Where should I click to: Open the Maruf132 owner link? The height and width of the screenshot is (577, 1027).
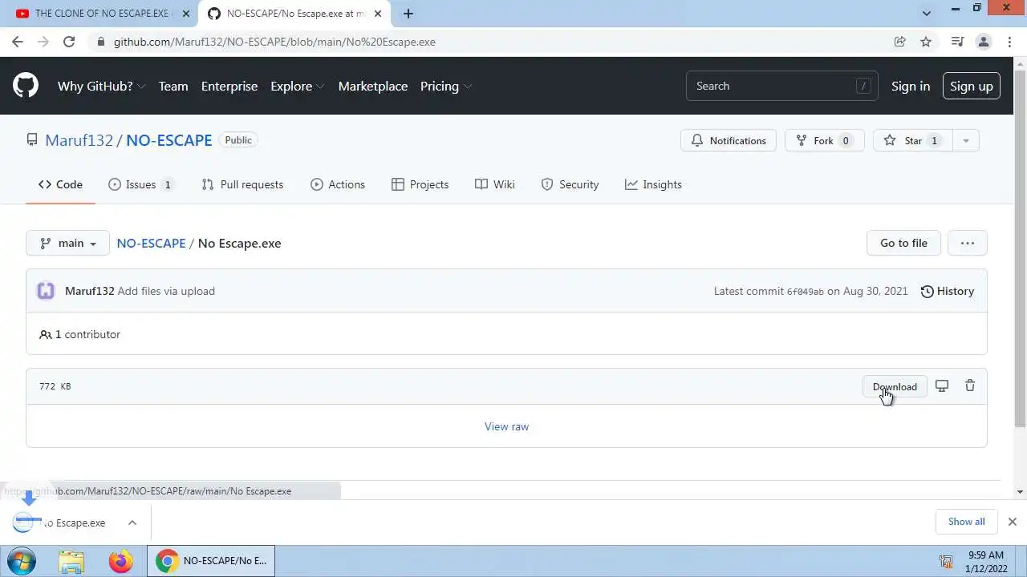coord(79,139)
